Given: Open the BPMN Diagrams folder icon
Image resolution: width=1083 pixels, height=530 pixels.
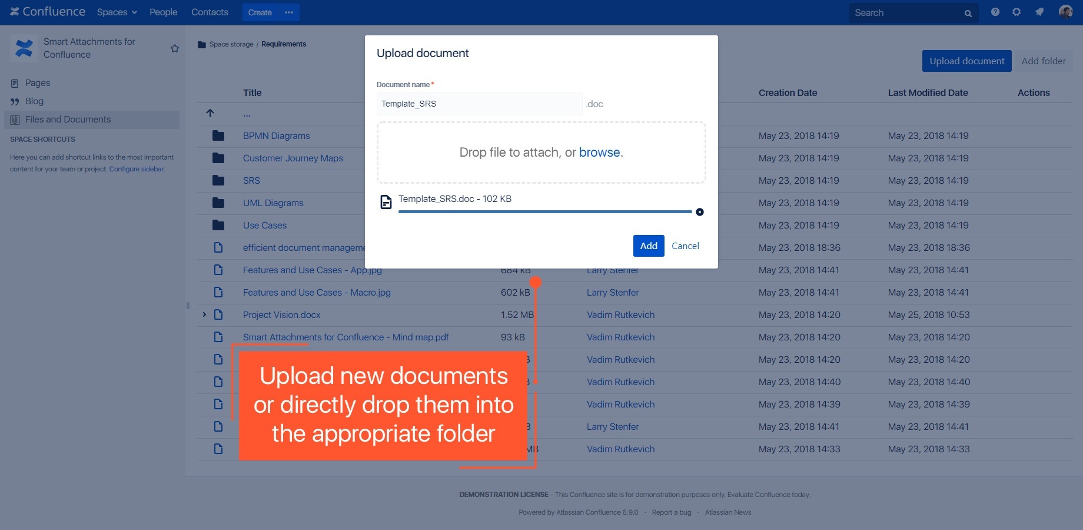Looking at the screenshot, I should pos(218,136).
